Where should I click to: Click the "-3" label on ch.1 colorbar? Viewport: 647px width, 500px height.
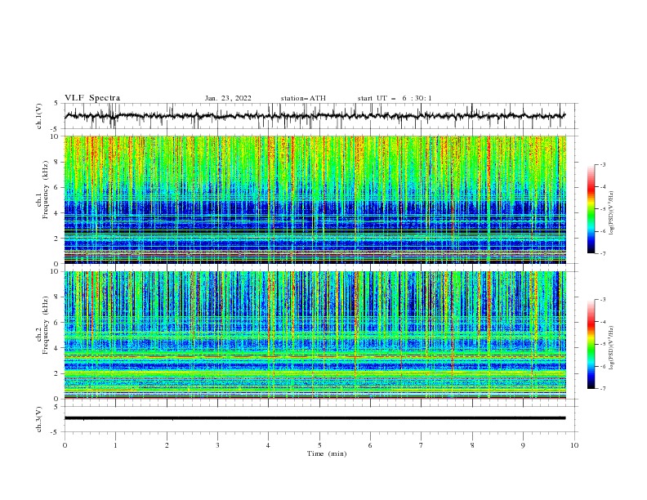click(x=603, y=164)
